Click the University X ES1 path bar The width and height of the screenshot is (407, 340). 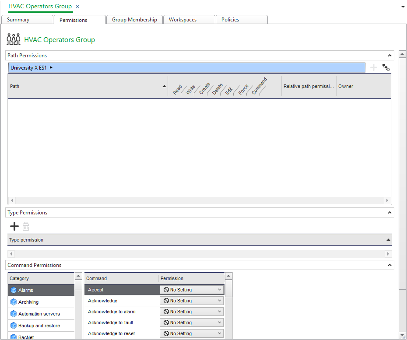pyautogui.click(x=186, y=67)
